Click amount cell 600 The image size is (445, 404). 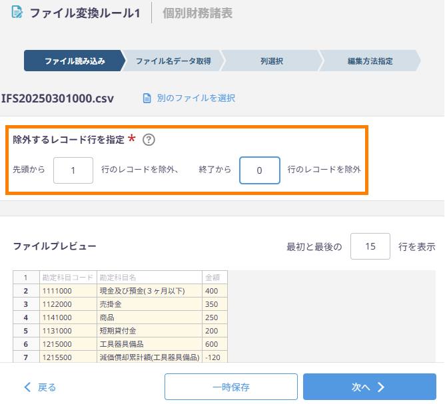215,344
